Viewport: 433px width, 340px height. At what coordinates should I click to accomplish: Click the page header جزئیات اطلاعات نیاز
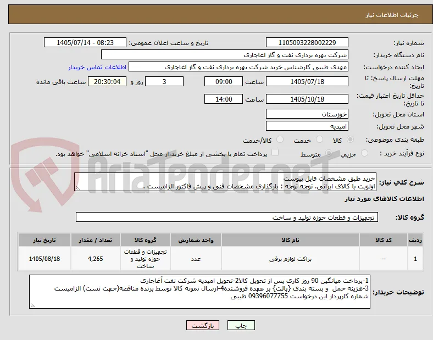point(392,15)
